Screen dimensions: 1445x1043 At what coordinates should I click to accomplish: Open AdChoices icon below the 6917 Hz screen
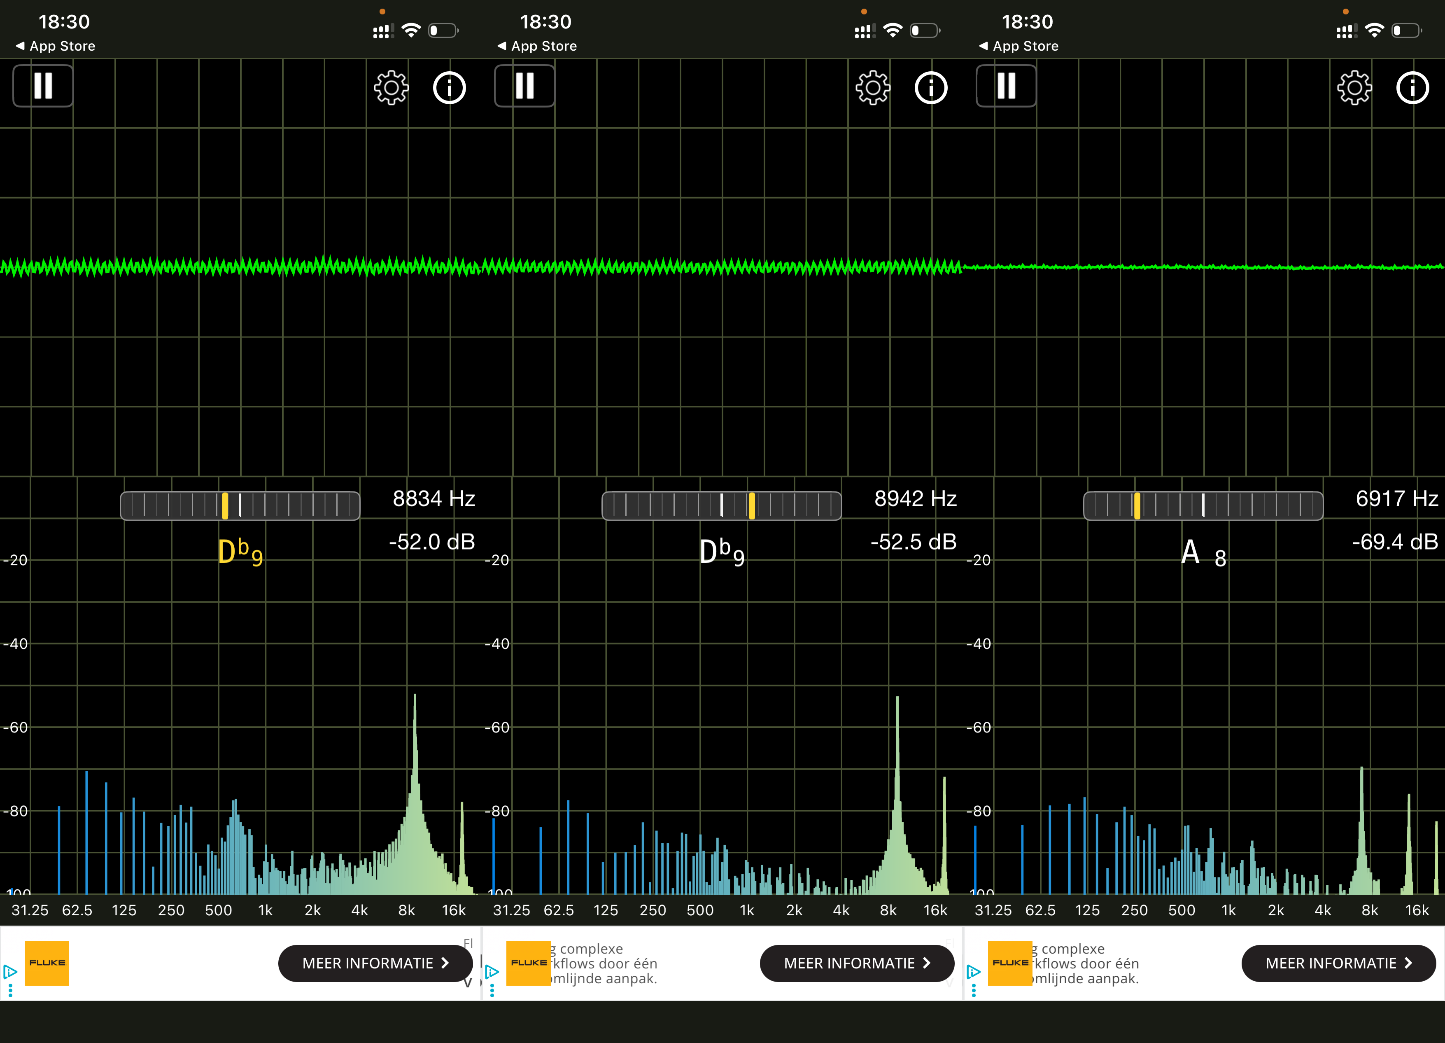(x=974, y=972)
